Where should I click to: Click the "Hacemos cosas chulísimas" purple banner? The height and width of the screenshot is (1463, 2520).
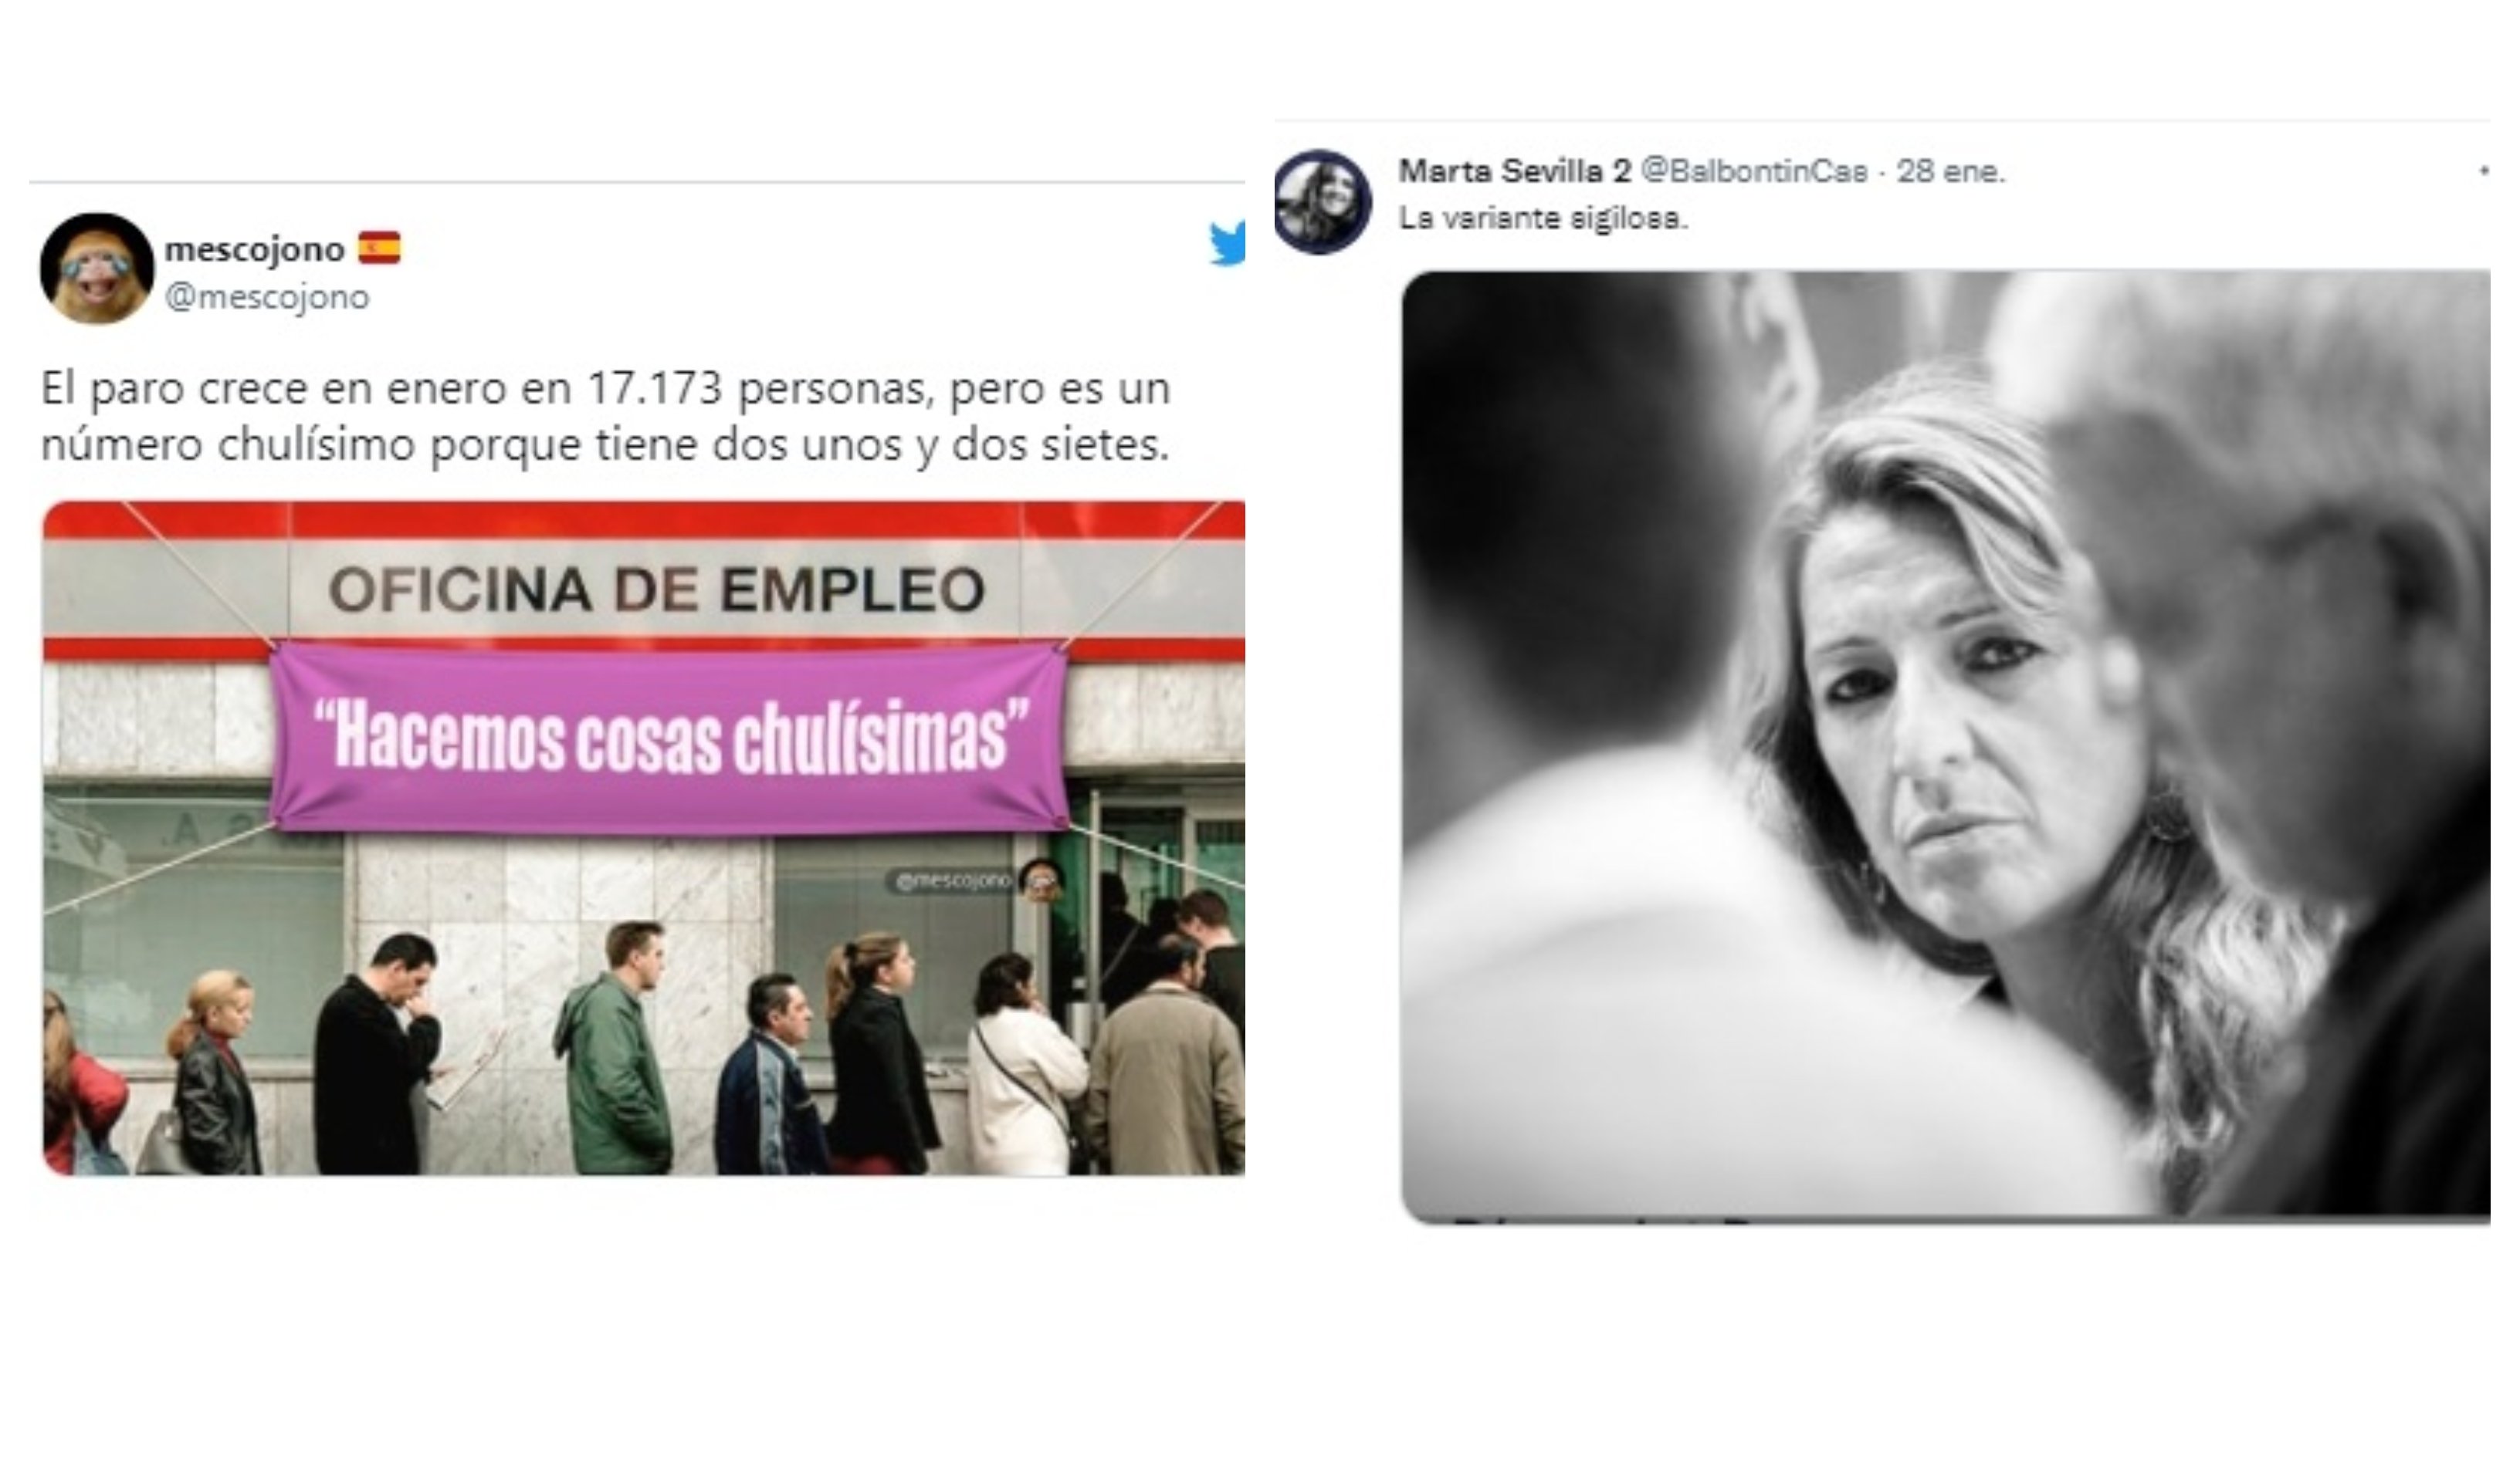pyautogui.click(x=670, y=738)
